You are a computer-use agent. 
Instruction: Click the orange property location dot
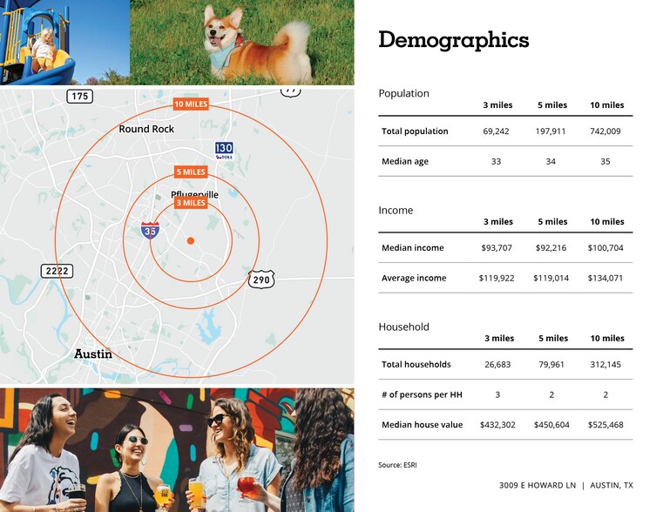(191, 239)
